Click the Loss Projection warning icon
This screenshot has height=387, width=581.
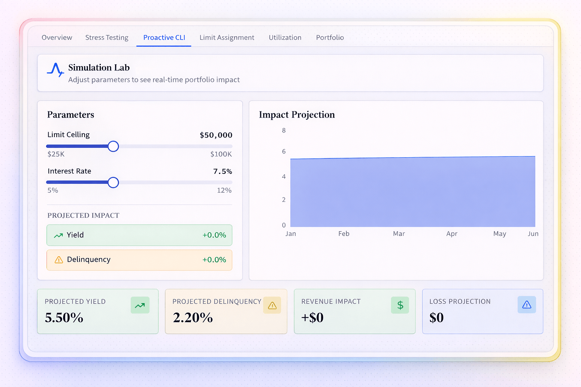(x=527, y=305)
